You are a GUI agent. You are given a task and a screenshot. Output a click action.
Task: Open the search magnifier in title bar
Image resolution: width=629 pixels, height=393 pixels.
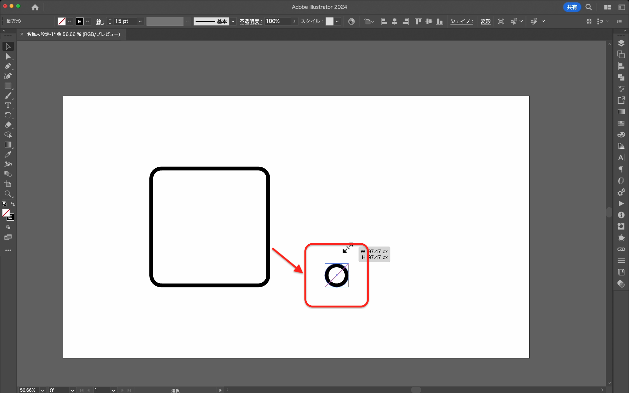coord(589,7)
